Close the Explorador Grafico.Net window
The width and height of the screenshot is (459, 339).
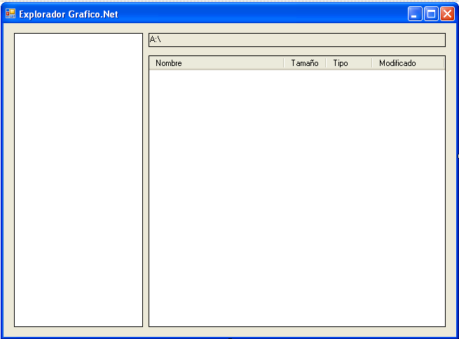tap(448, 14)
